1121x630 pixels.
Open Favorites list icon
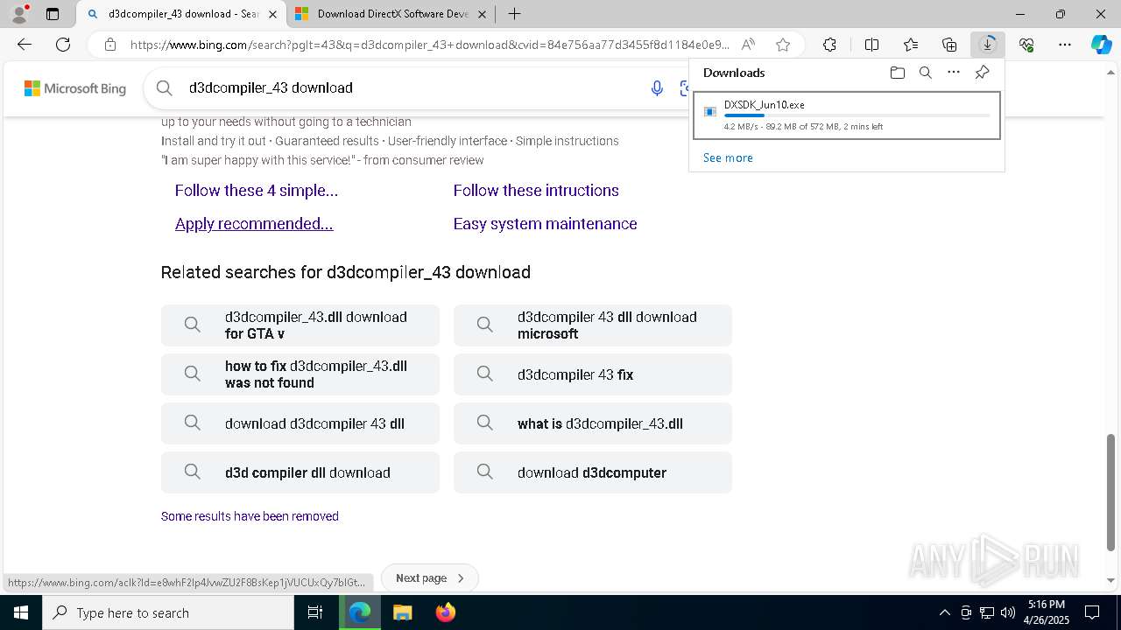point(911,45)
